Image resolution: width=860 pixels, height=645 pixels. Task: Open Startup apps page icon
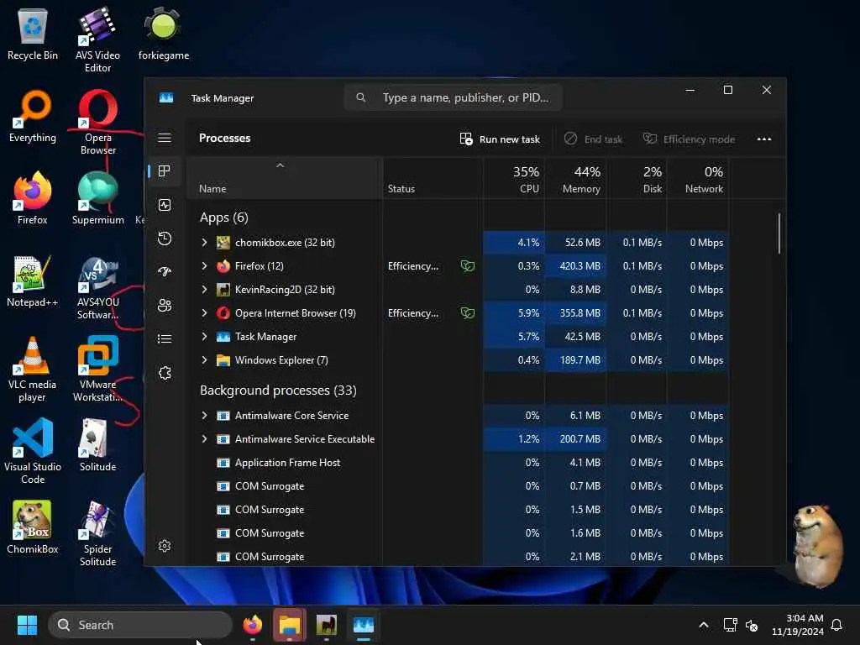point(164,272)
